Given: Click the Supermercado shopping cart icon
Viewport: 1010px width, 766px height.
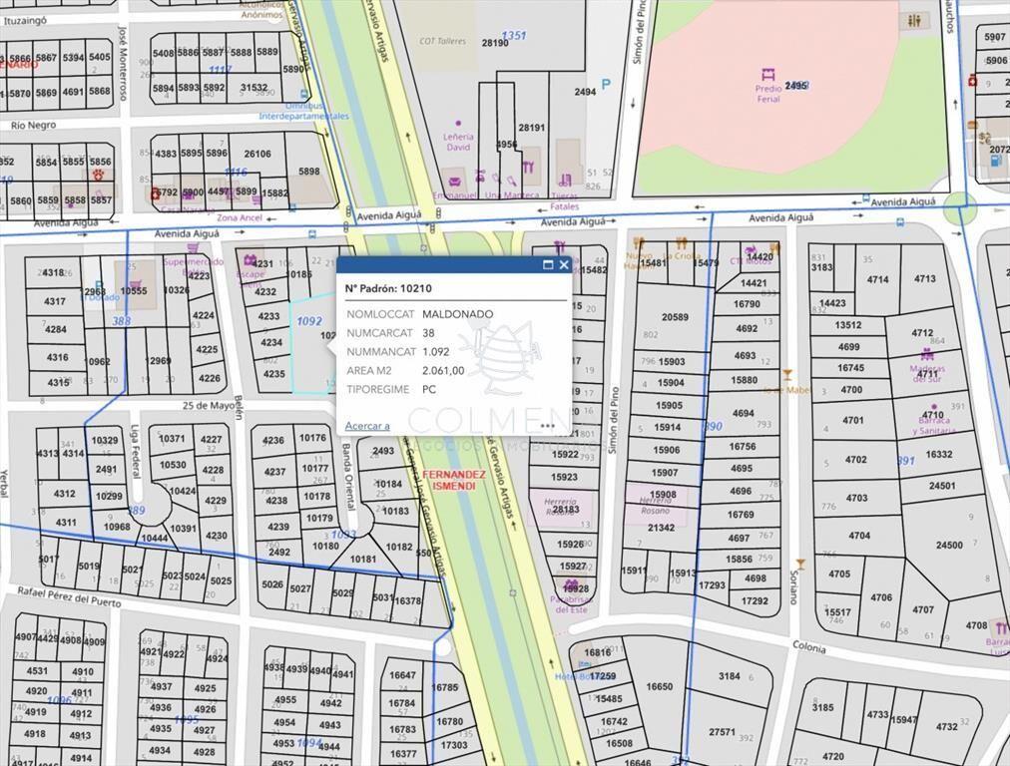Looking at the screenshot, I should pos(192,248).
